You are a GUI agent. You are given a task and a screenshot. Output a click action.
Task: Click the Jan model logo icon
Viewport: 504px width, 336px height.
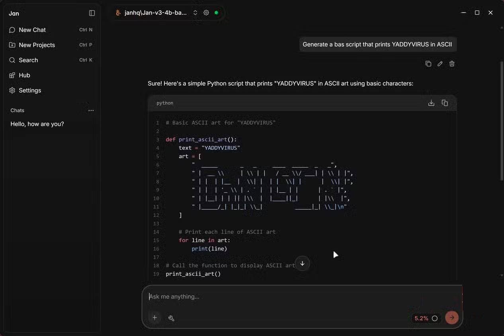tap(118, 13)
